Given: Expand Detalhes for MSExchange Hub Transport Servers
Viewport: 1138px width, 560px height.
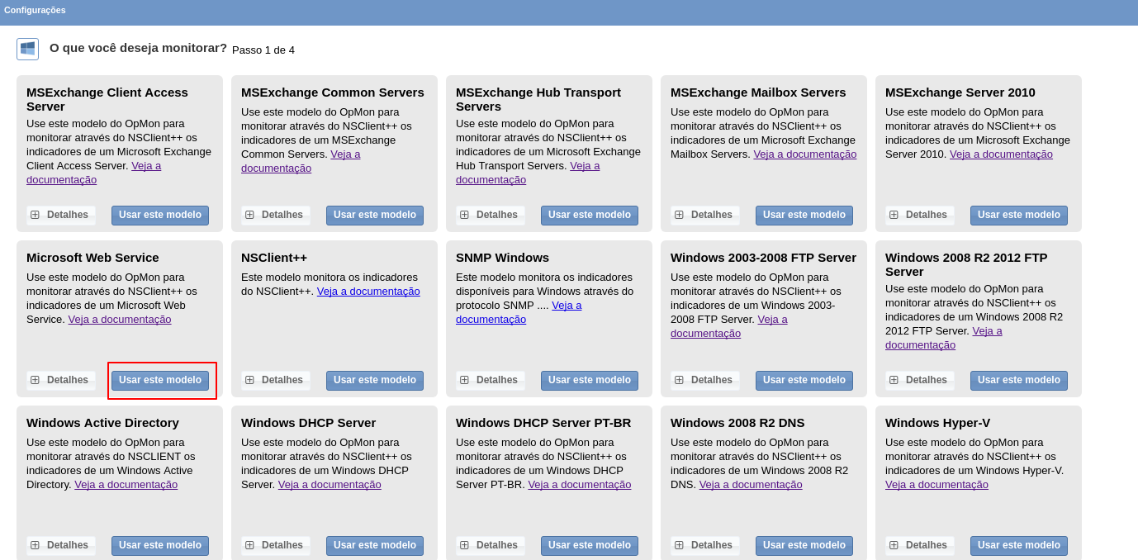Looking at the screenshot, I should (490, 215).
